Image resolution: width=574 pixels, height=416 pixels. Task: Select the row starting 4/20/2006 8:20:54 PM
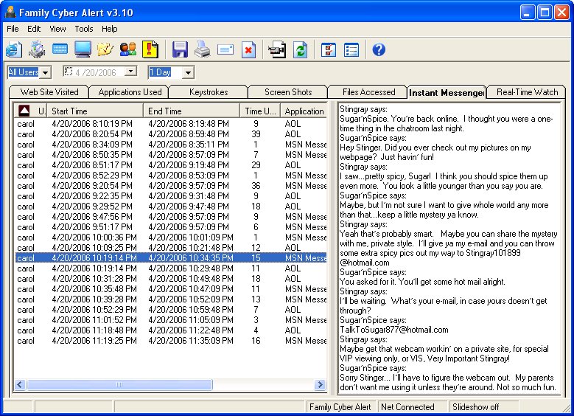pyautogui.click(x=171, y=134)
